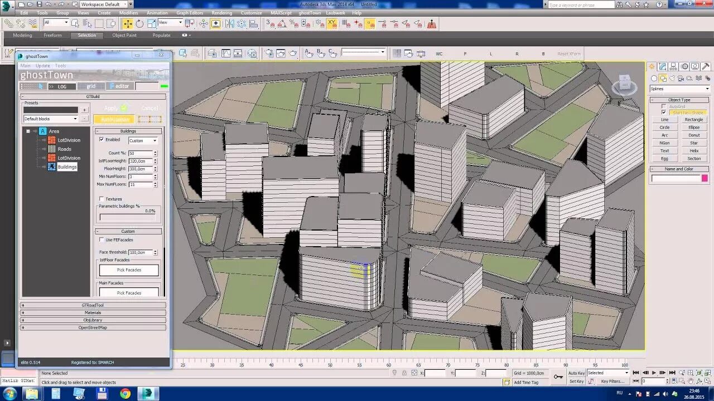Toggle the Textures checkbox
714x401 pixels.
coord(101,198)
